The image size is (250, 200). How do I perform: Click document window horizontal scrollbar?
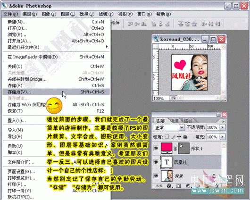click(199, 98)
